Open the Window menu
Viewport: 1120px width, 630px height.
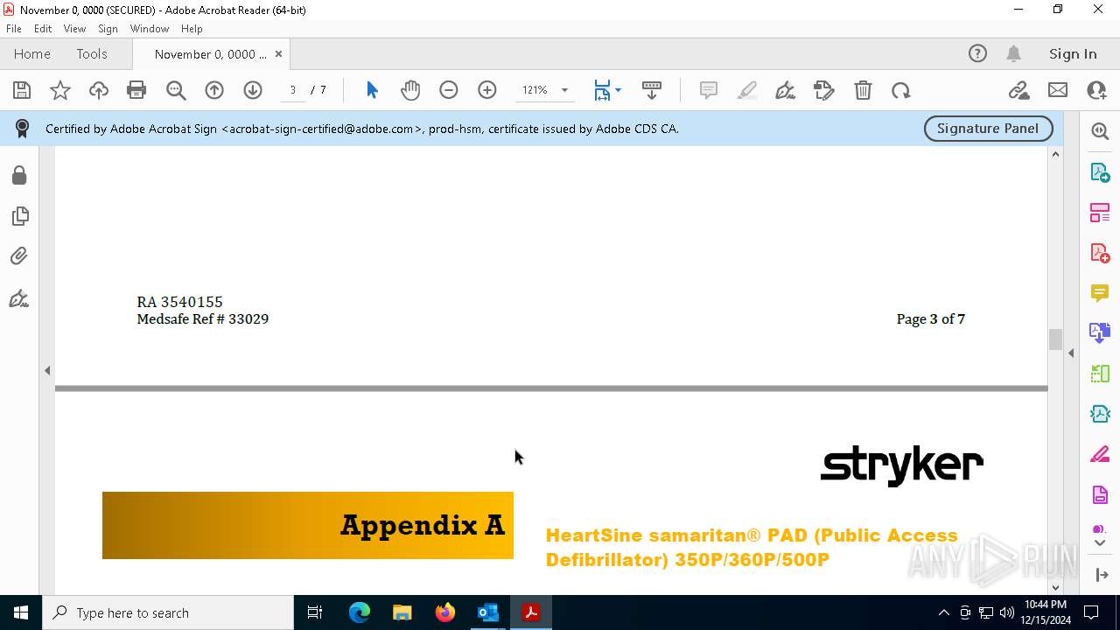(x=150, y=29)
